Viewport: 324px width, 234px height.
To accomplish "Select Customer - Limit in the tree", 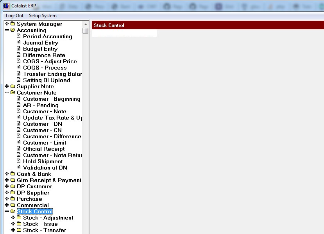I will point(45,143).
